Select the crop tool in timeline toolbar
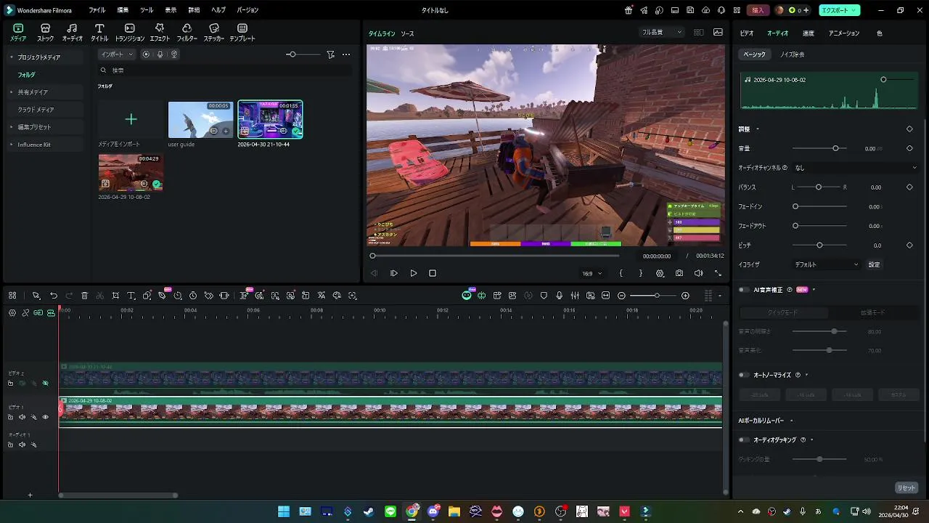This screenshot has width=929, height=523. 115,296
